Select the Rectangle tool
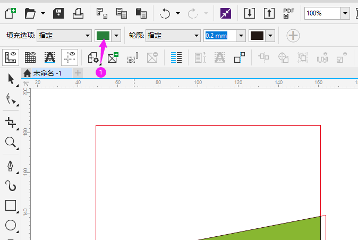Screen dimensions: 358x240 coord(11,205)
